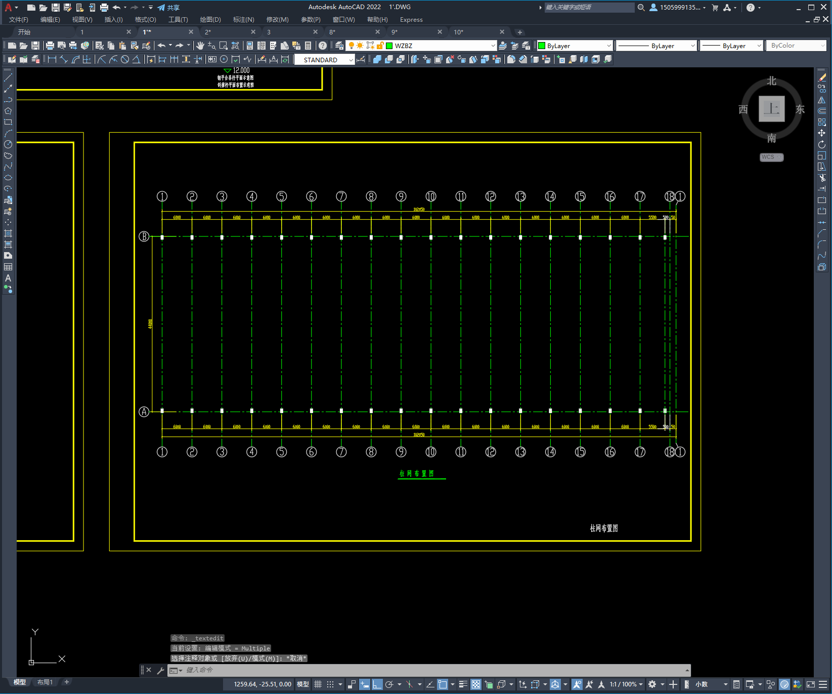Click the Aligned dimension tool
The width and height of the screenshot is (832, 694).
63,59
